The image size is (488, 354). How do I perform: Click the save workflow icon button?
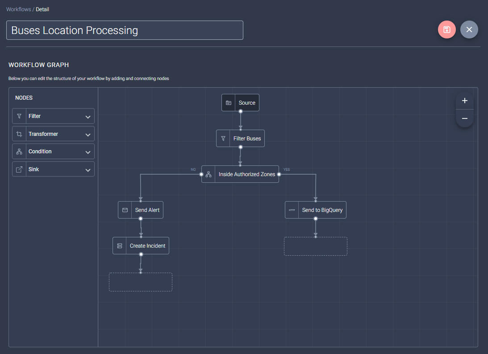[446, 30]
